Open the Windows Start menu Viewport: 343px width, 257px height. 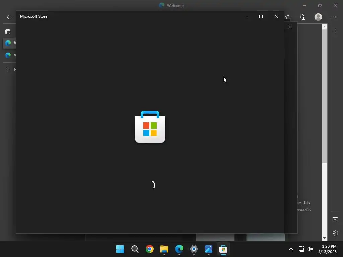tap(120, 249)
